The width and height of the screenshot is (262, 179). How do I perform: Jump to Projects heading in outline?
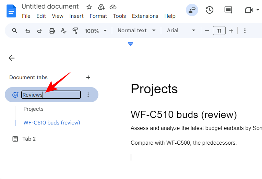[x=34, y=109]
